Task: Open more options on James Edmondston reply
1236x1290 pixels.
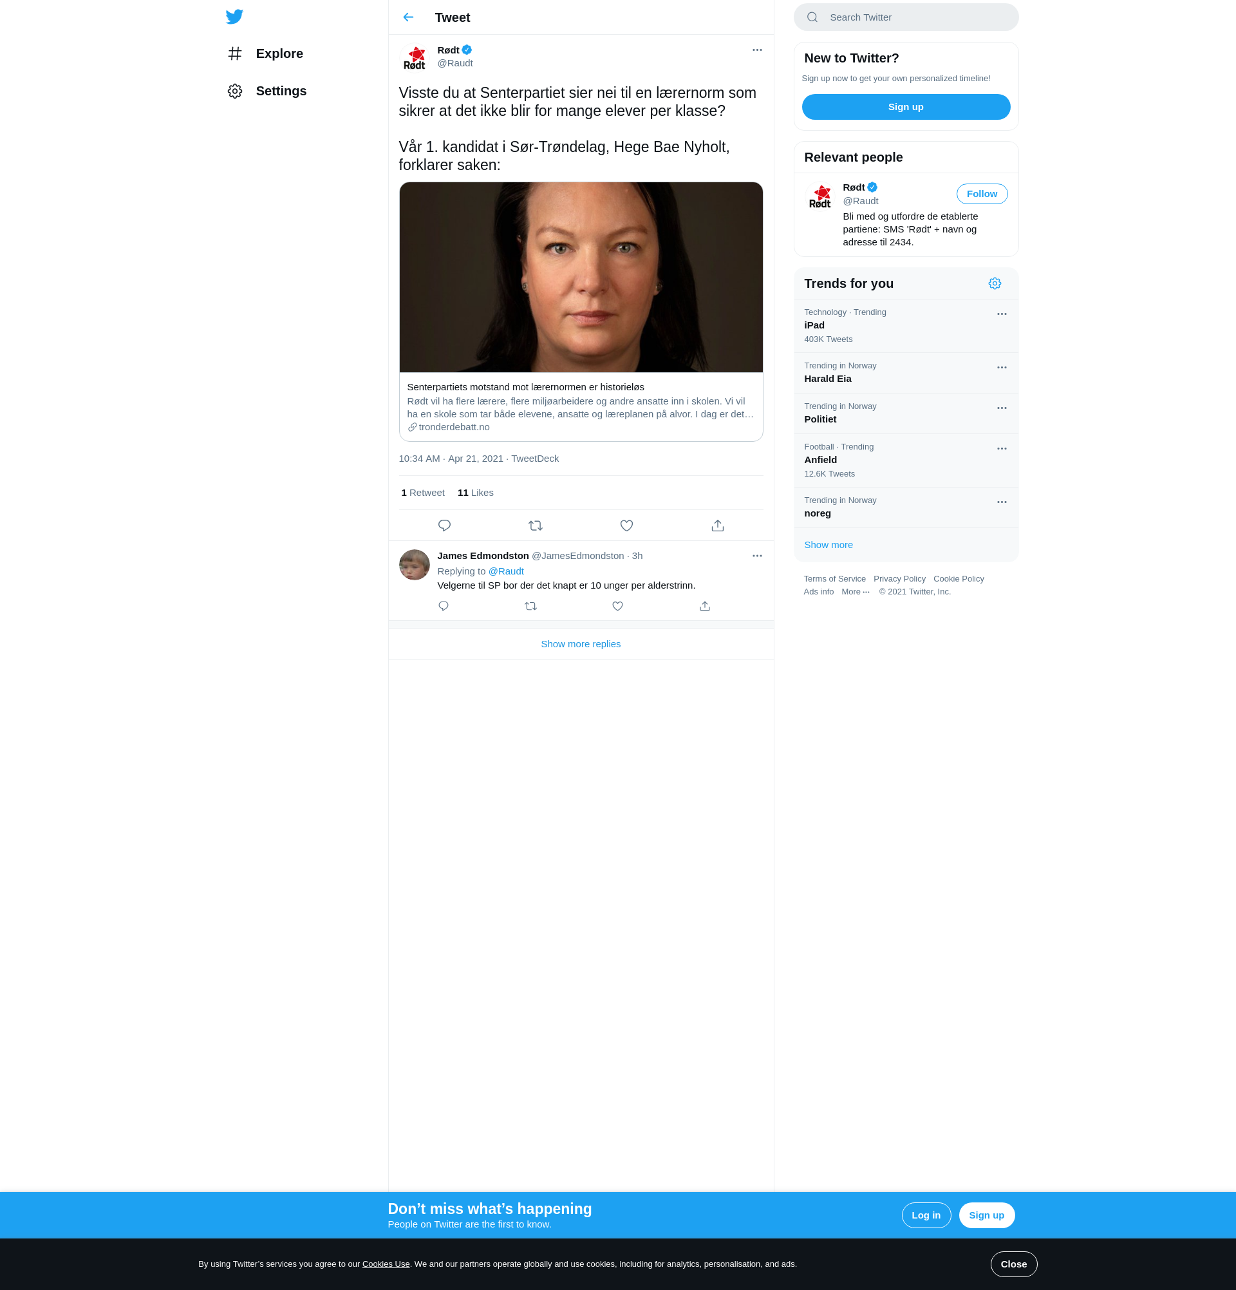Action: point(757,556)
